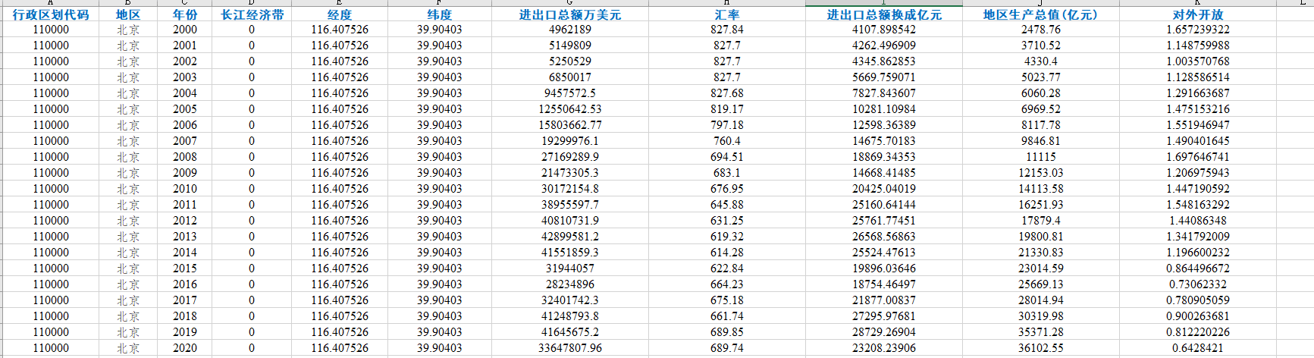Click exchange rate cell 645.88
The width and height of the screenshot is (1314, 358).
point(727,205)
